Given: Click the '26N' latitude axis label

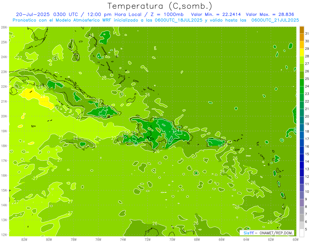Looking at the screenshot, I should pyautogui.click(x=4, y=27).
